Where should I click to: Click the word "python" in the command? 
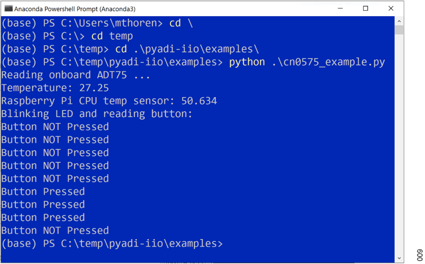[246, 62]
